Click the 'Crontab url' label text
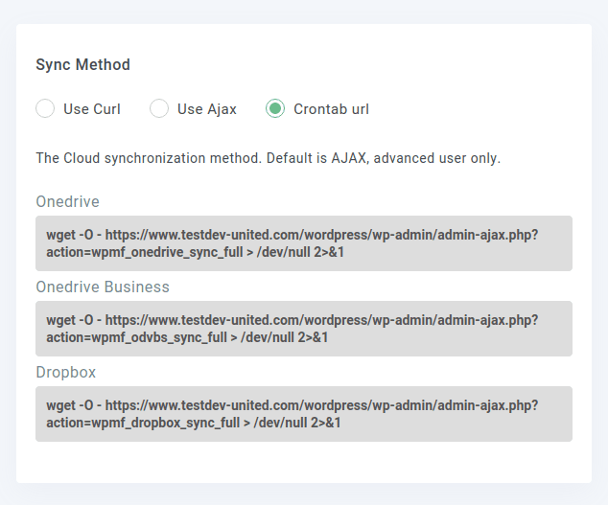Screen dimensions: 608x505 pos(331,109)
